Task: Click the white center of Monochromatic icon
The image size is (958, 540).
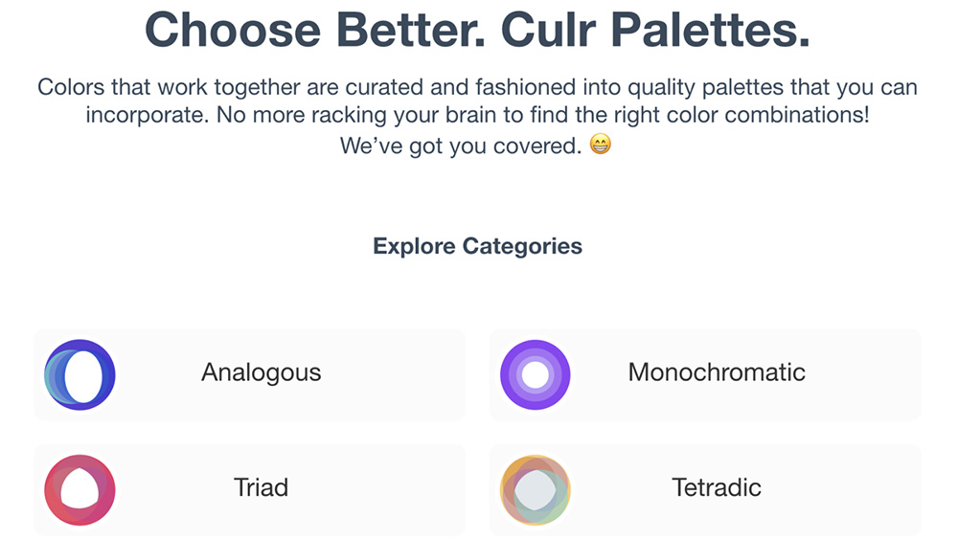Action: pos(536,374)
